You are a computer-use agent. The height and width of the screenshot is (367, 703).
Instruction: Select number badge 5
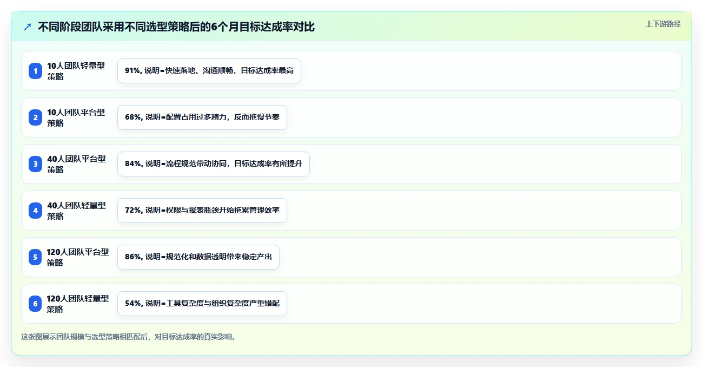(x=35, y=257)
